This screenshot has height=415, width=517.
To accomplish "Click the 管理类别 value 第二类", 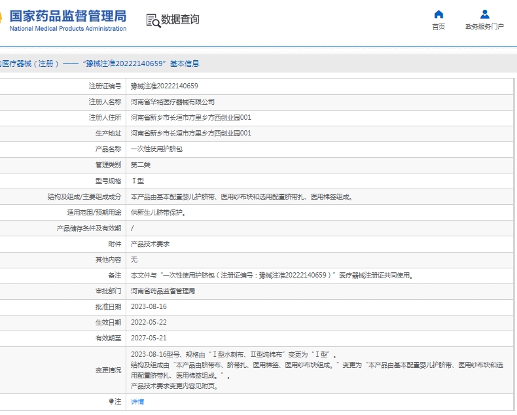I will tap(141, 164).
